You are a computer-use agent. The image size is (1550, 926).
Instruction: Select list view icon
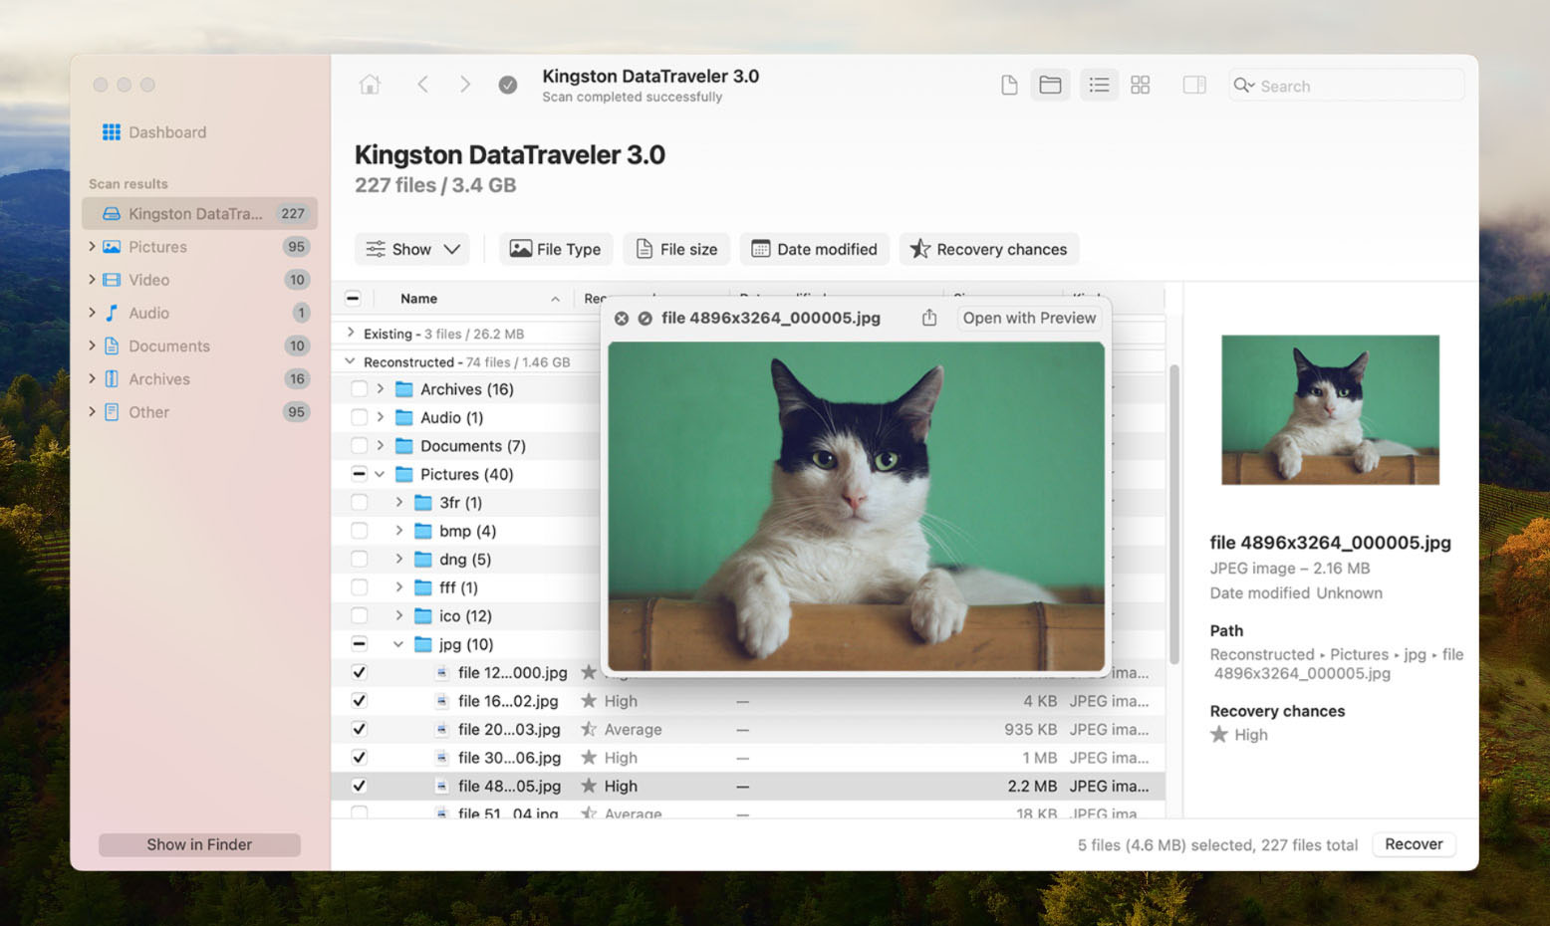pos(1099,86)
